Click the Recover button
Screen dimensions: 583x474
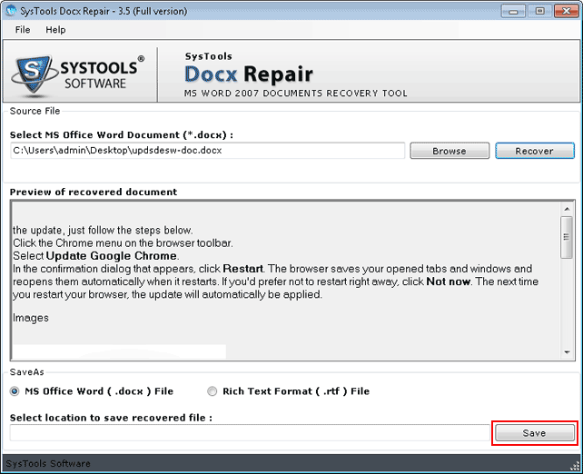pyautogui.click(x=535, y=151)
